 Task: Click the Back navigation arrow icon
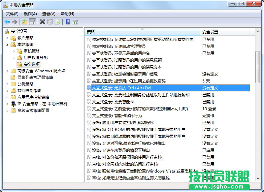(x=7, y=22)
